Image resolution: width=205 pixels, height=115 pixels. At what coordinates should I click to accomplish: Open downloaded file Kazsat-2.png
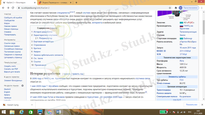[x=13, y=105]
